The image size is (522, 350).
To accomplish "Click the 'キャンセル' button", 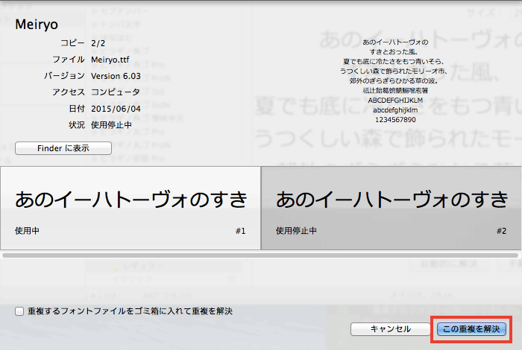I will (390, 329).
